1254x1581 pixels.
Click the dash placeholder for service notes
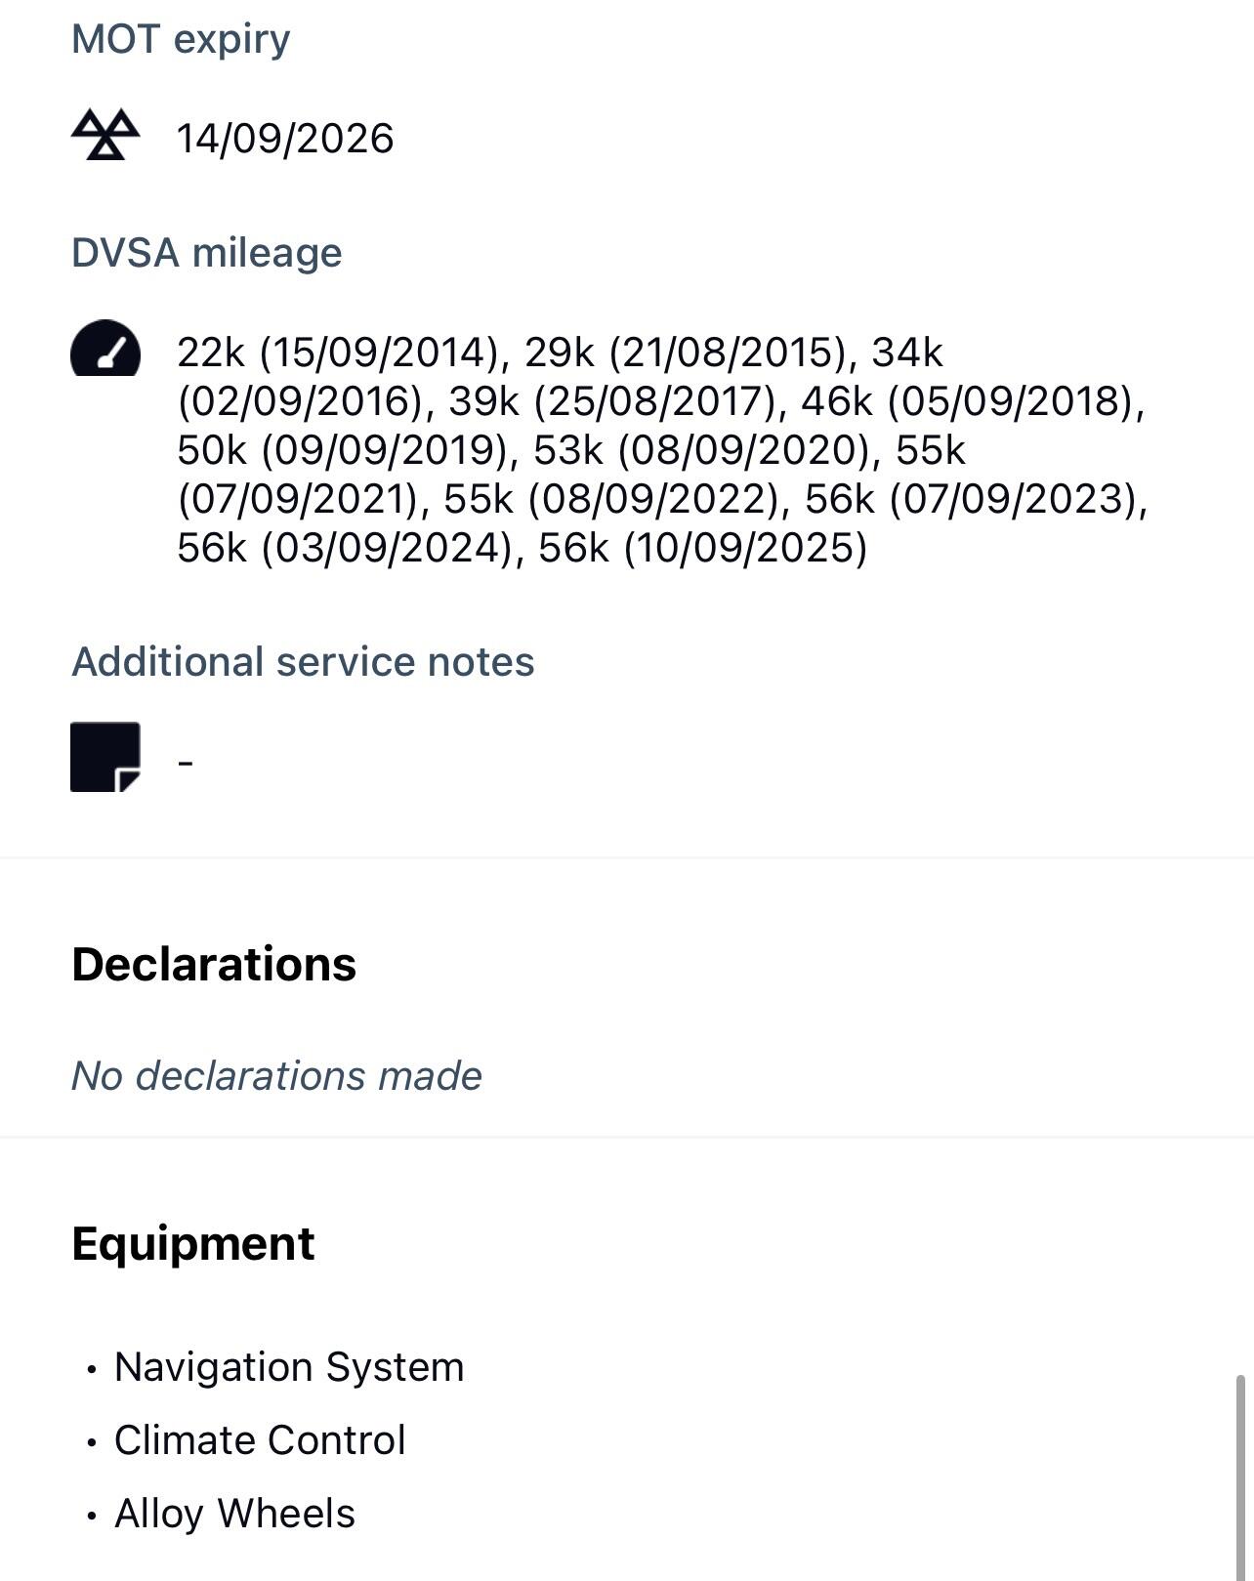(x=186, y=762)
